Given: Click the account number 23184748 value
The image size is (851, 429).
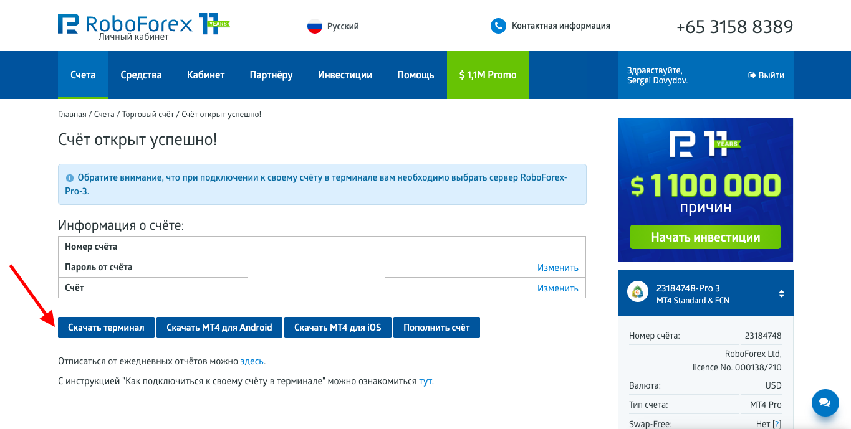Looking at the screenshot, I should click(x=763, y=336).
